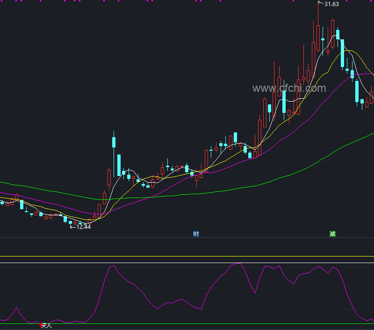Click the green 减 marker
The height and width of the screenshot is (330, 374).
pyautogui.click(x=332, y=234)
